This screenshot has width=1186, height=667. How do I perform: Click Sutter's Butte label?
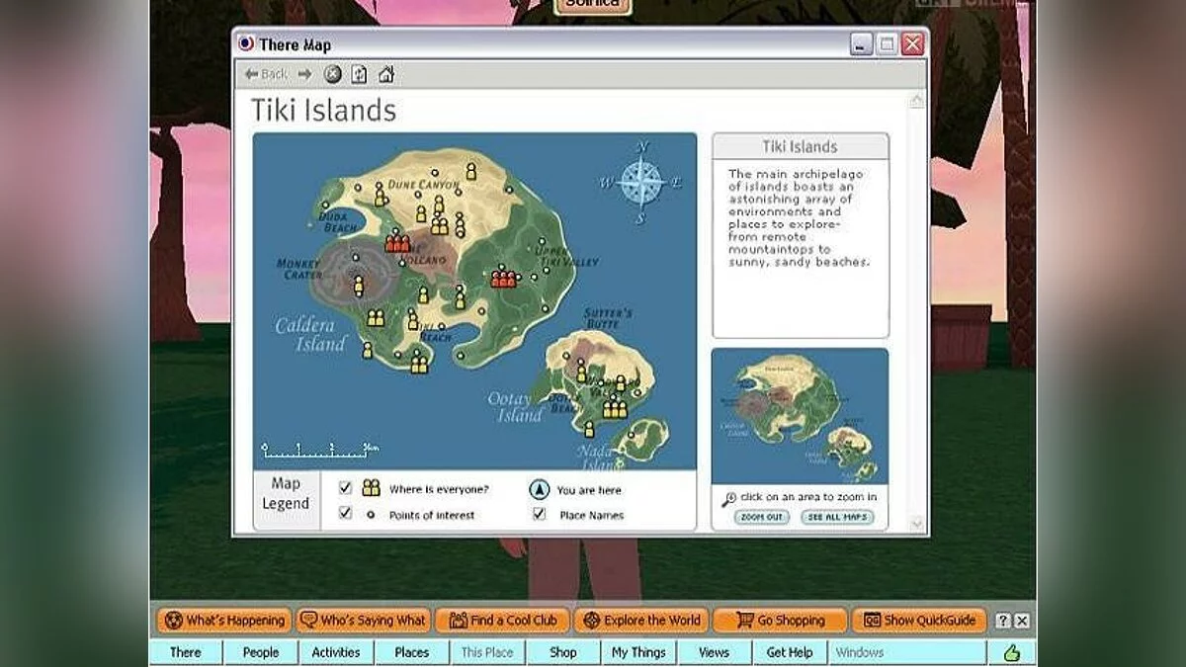[608, 318]
